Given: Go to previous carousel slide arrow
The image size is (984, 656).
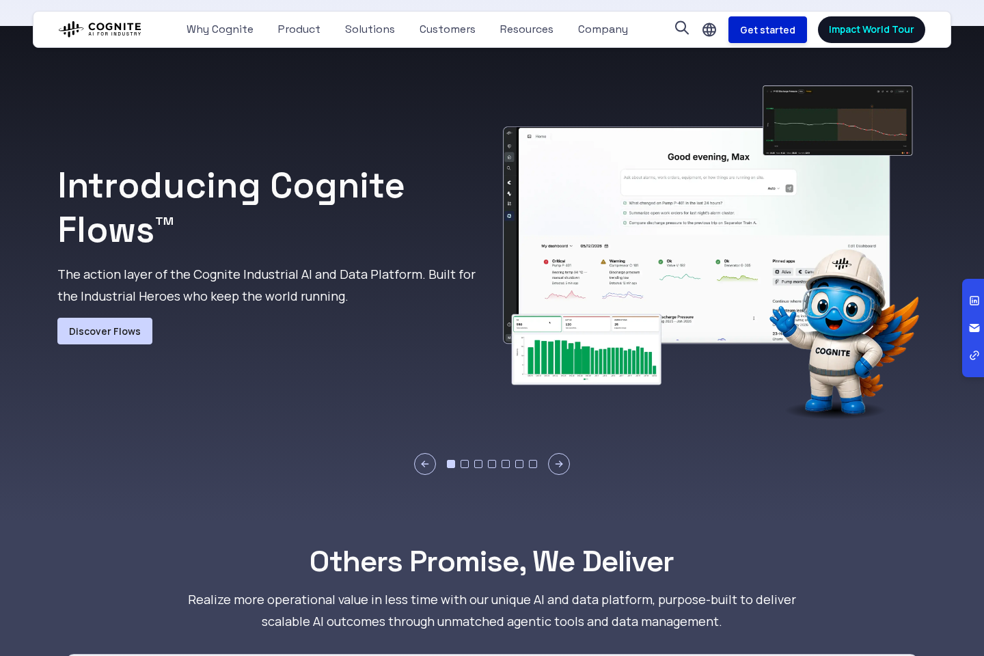Looking at the screenshot, I should pos(425,464).
